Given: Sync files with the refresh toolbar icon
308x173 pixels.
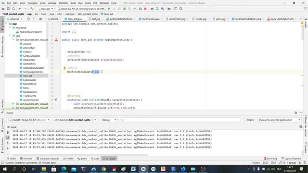Looking at the screenshot, I should (x=13, y=9).
